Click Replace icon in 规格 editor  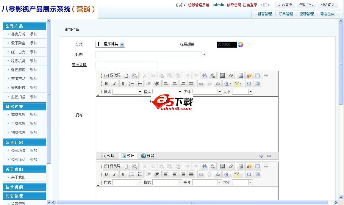point(212,76)
